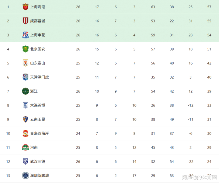Screen dimensions: 219x183
Task: Click 上海海港's 57 points value
Action: [x=209, y=7]
